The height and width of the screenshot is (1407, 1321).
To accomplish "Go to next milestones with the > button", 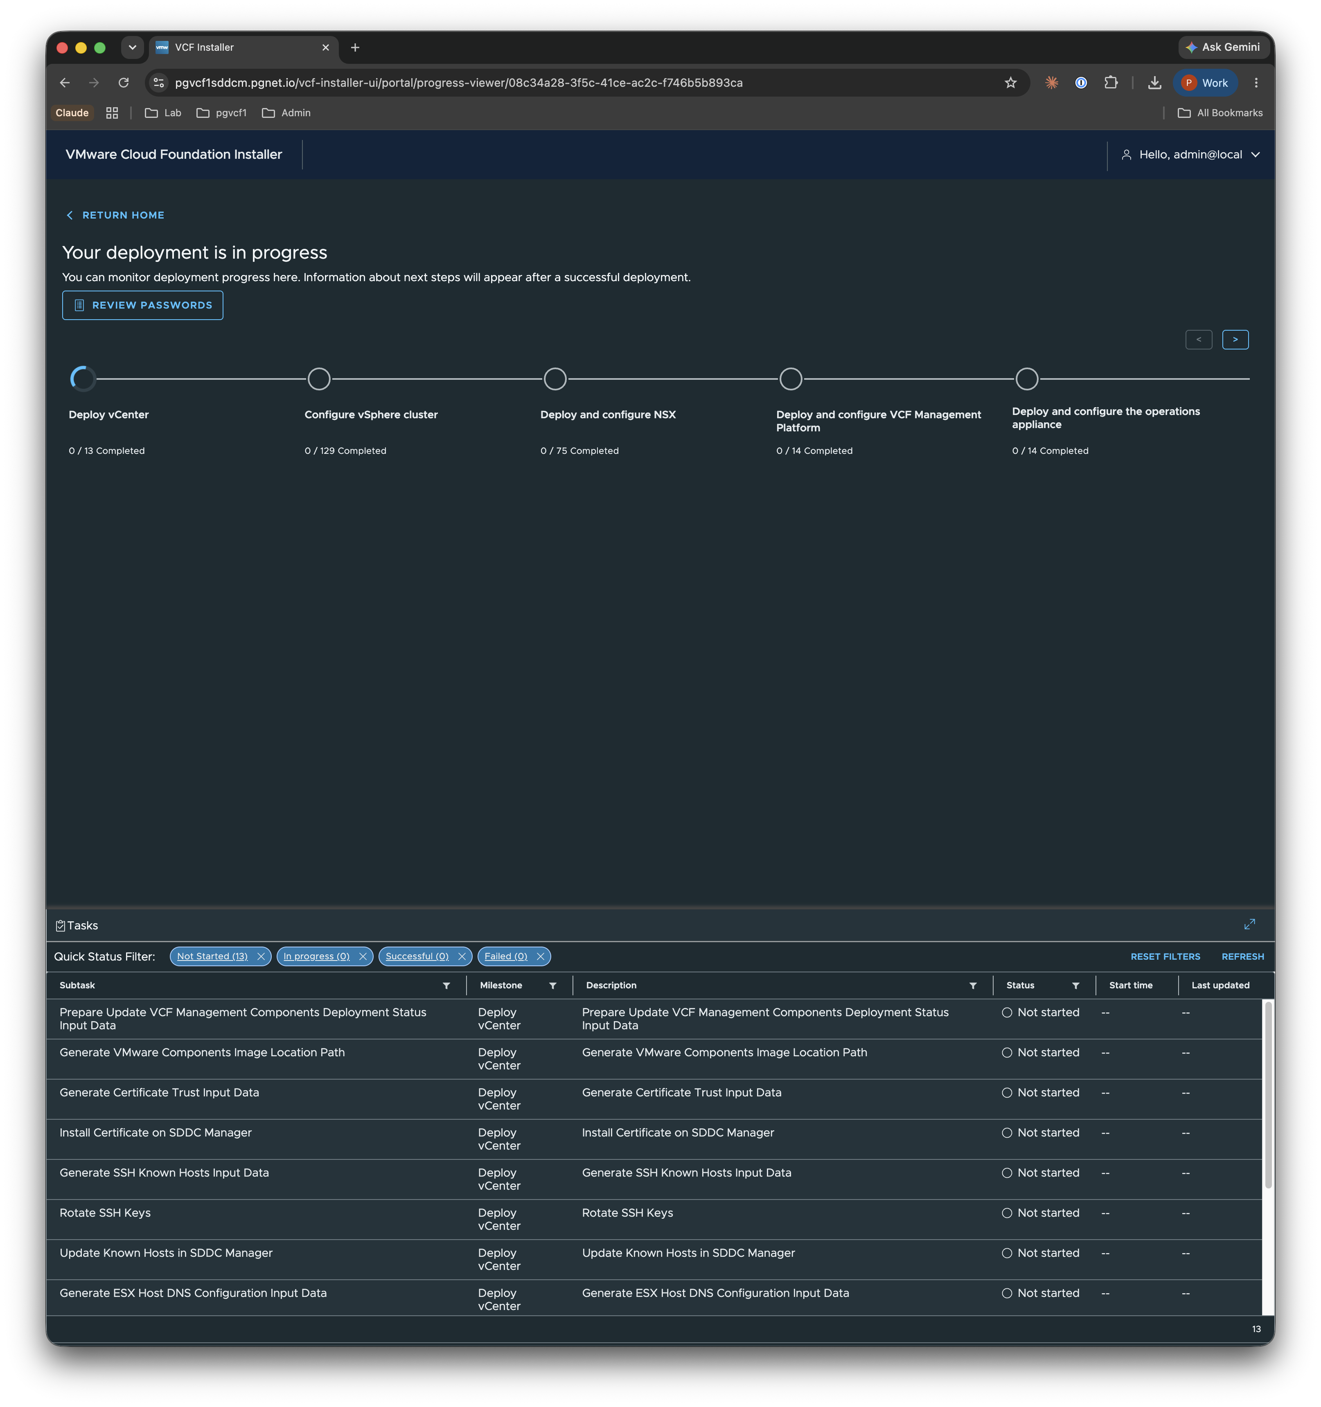I will click(x=1235, y=340).
